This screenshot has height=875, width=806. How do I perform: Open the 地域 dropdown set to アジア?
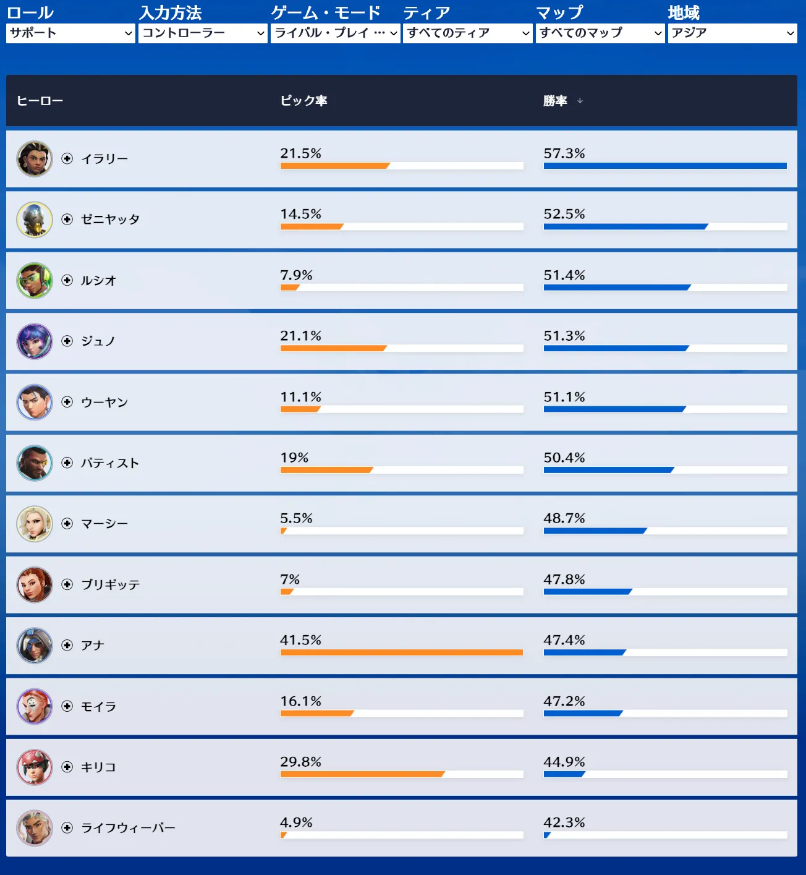(732, 33)
